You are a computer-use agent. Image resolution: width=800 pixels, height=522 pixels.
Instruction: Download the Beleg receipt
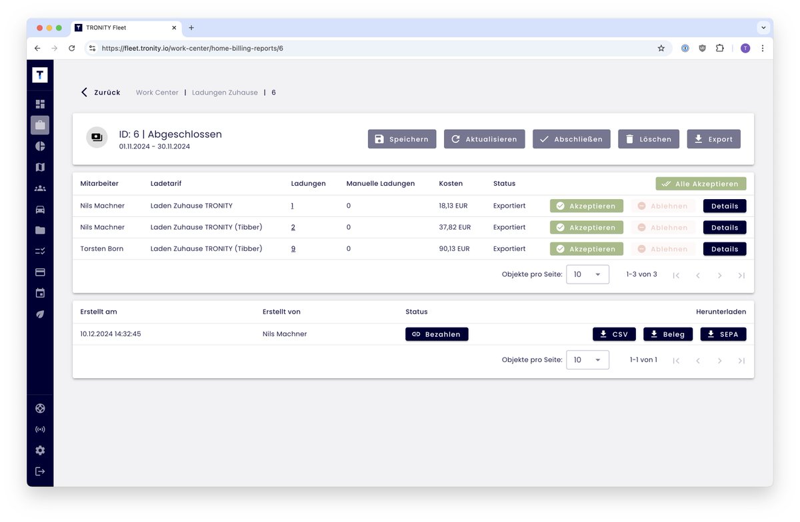click(668, 334)
